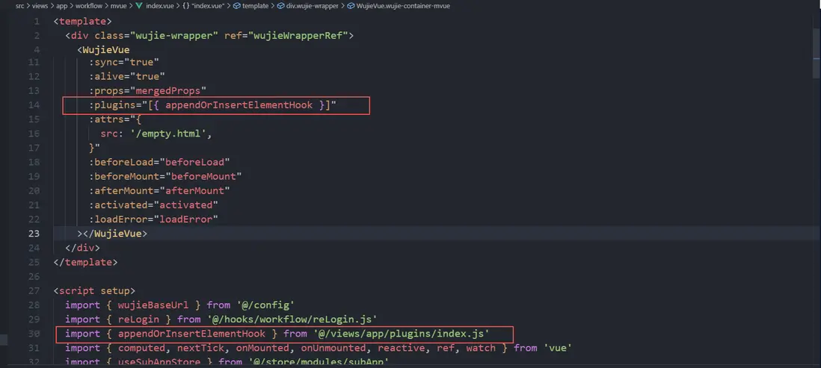Click the <script setup> tag
The height and width of the screenshot is (368, 821).
pyautogui.click(x=95, y=290)
